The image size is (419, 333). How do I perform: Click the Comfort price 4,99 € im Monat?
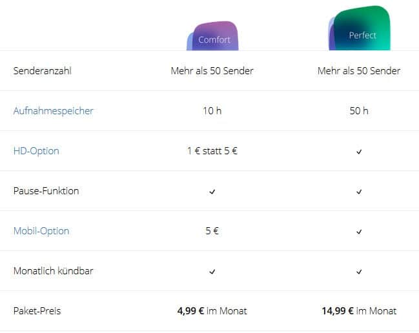[212, 311]
